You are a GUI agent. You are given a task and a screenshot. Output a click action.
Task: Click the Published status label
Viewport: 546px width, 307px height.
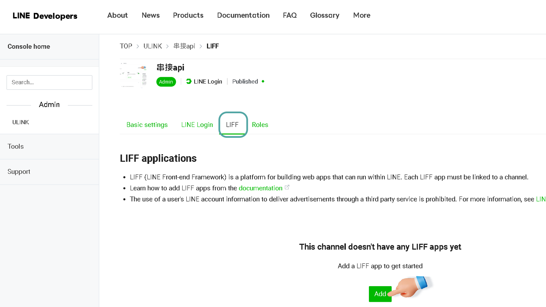245,82
